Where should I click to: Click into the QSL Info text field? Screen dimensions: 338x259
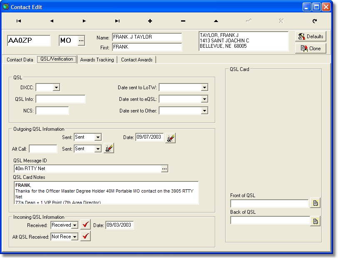60,99
